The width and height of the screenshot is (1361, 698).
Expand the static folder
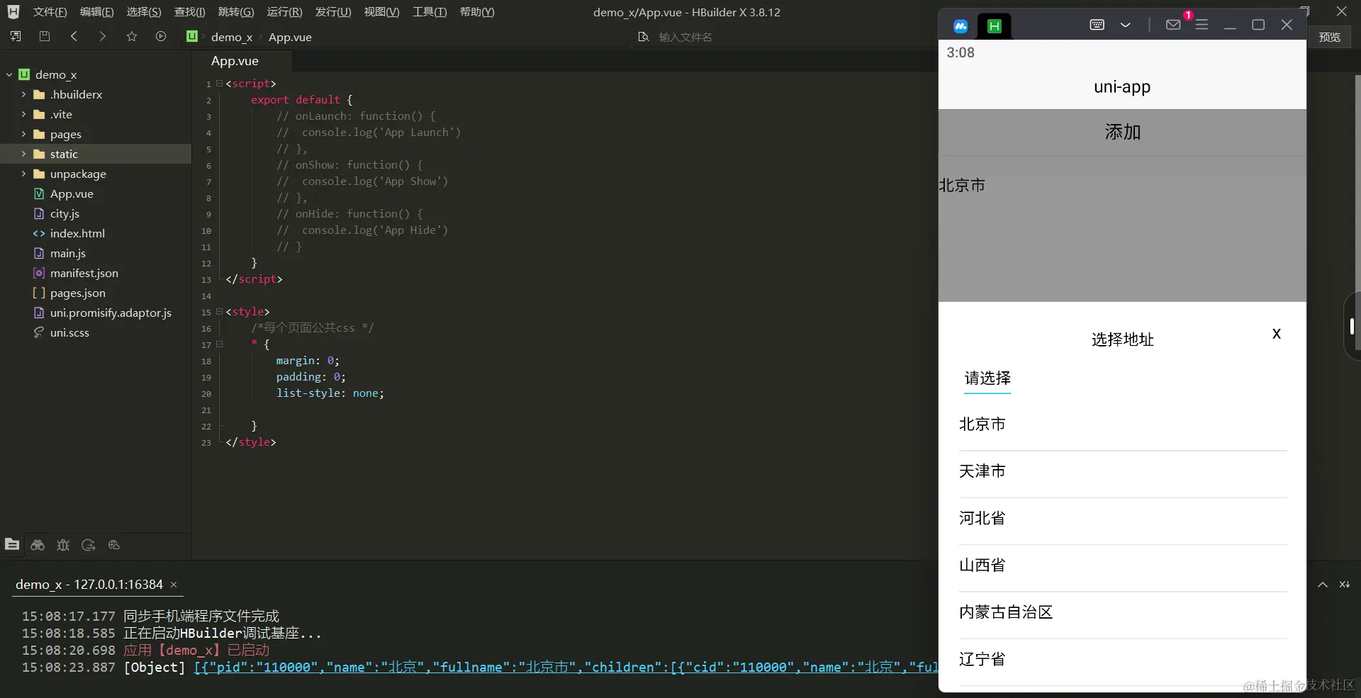coord(23,154)
